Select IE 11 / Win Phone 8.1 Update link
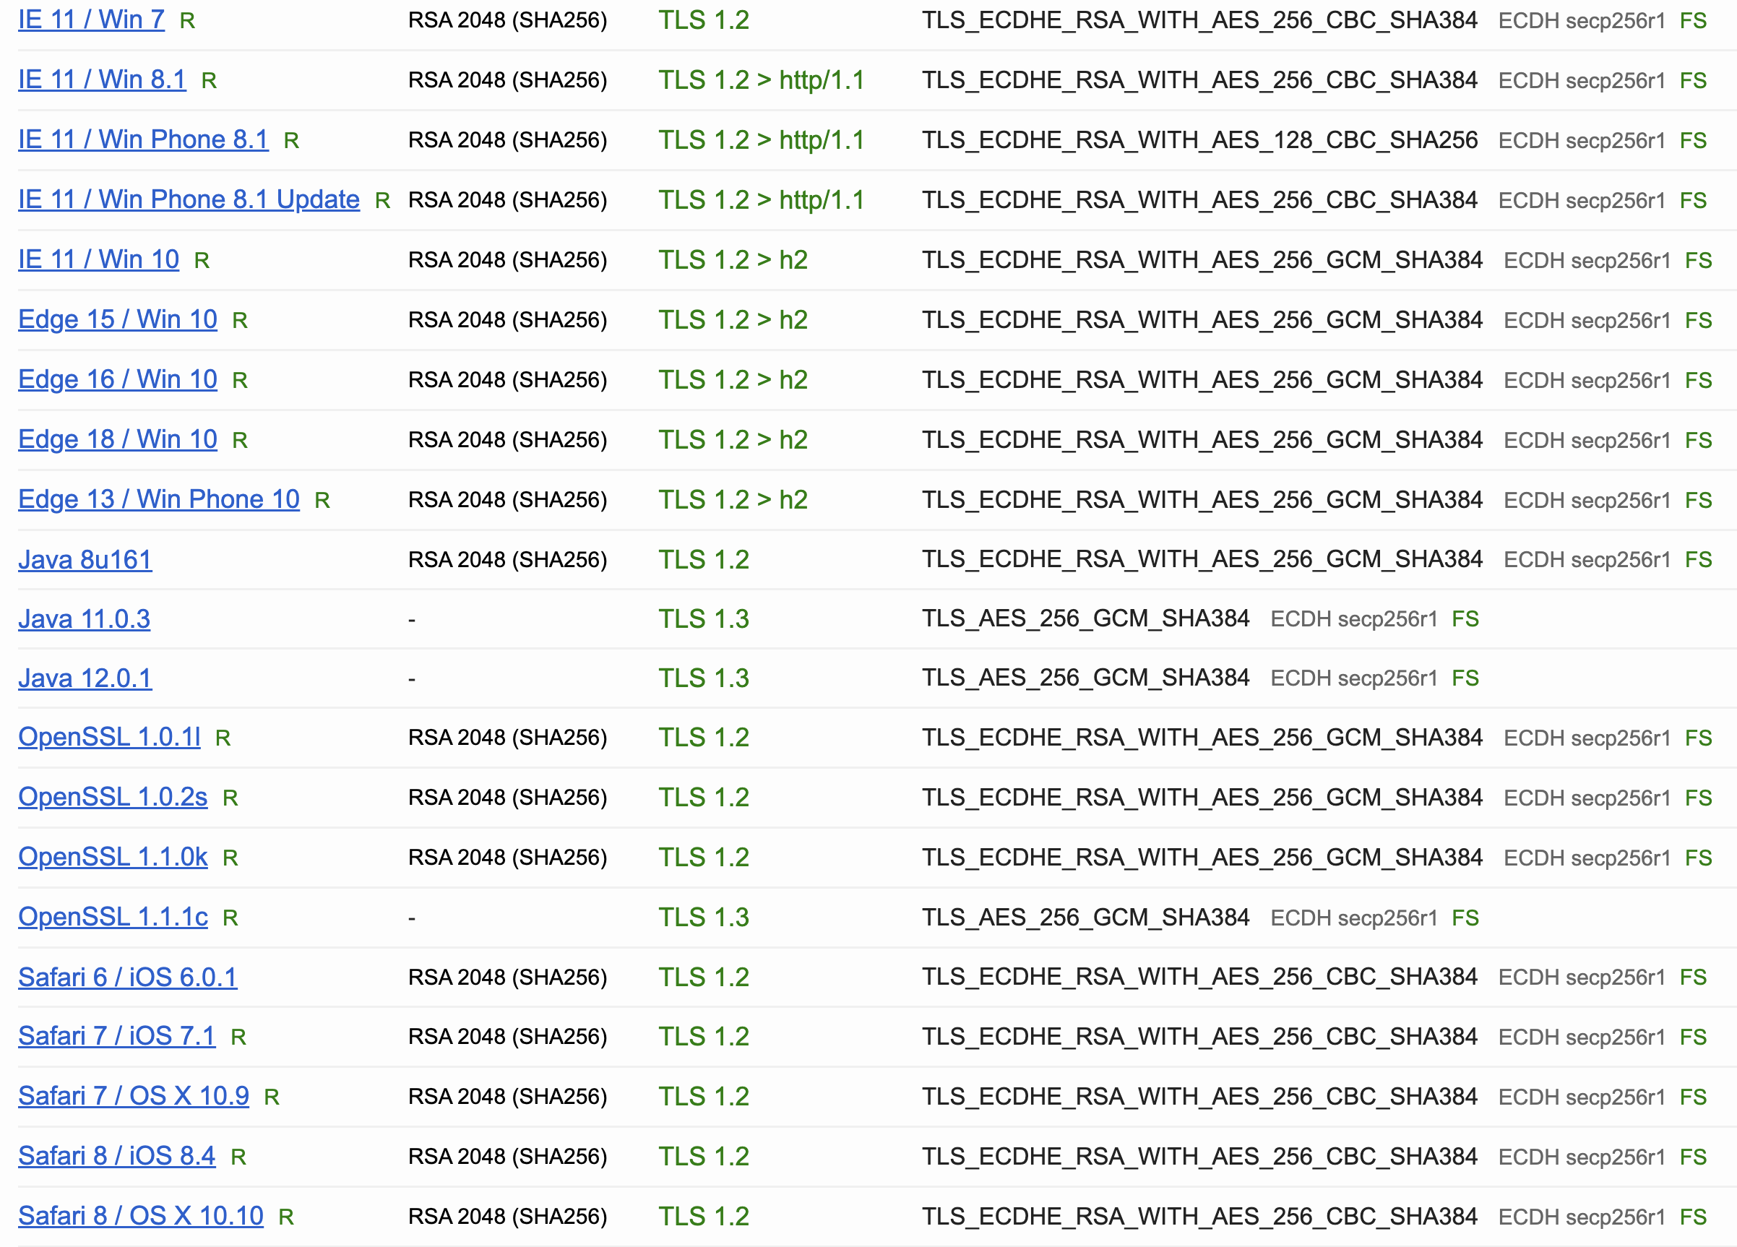Image resolution: width=1737 pixels, height=1247 pixels. [x=189, y=199]
